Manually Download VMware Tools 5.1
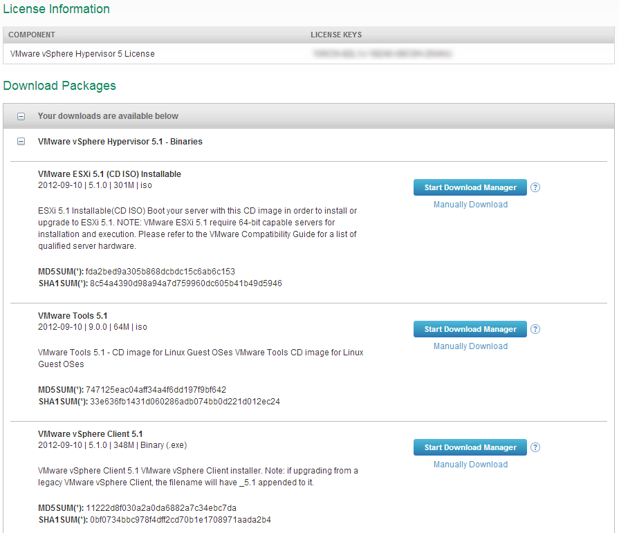 click(x=470, y=346)
